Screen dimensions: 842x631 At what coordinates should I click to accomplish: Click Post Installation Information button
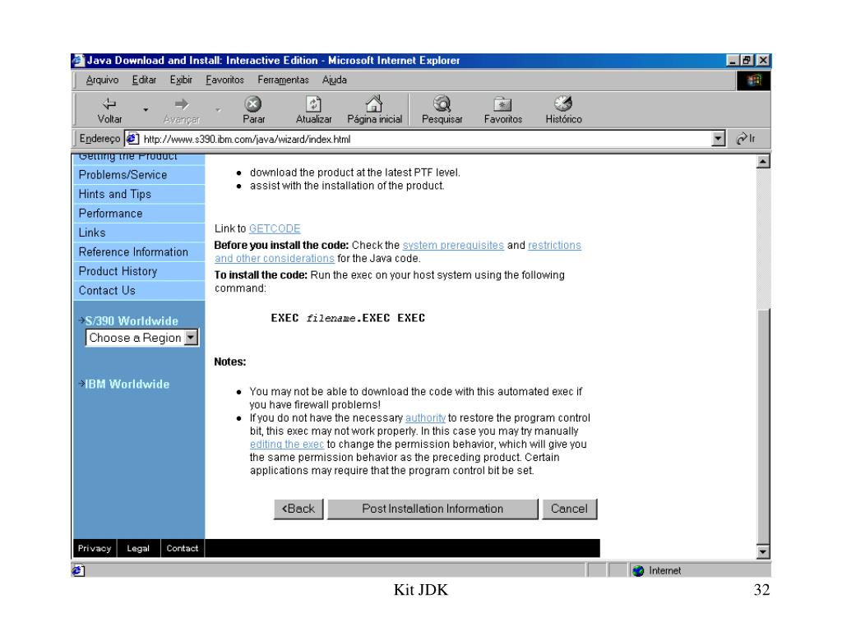coord(433,509)
